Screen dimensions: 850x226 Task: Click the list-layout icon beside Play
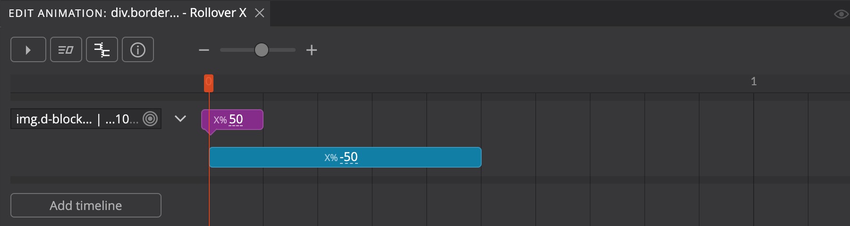pos(66,49)
